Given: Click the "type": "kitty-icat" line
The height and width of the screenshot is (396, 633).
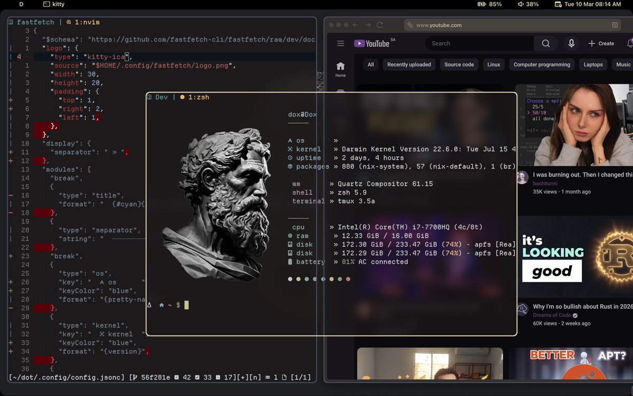Looking at the screenshot, I should click(x=91, y=57).
